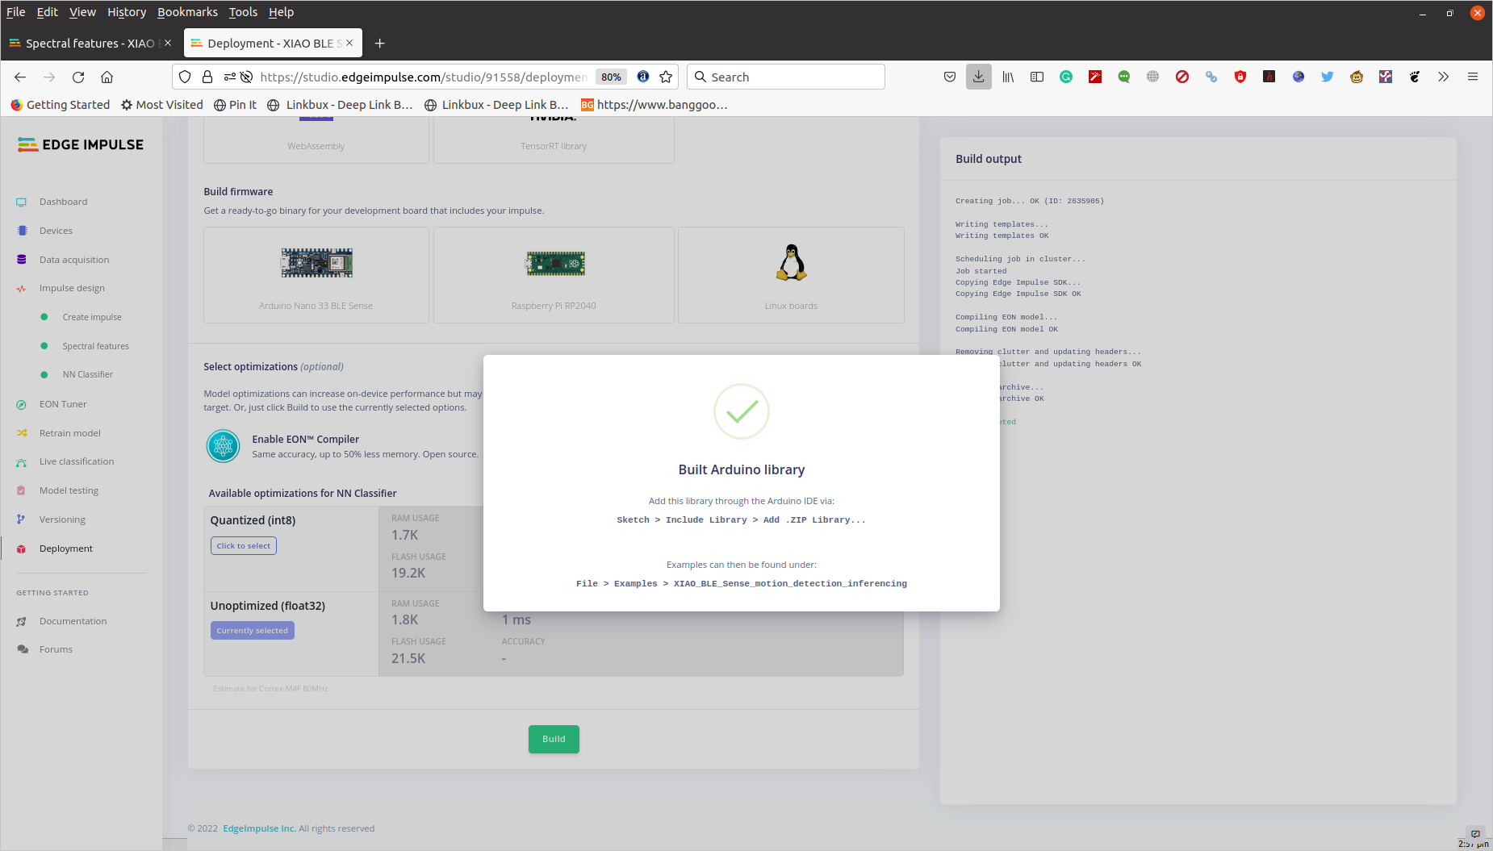
Task: Close the Spectral features tab
Action: (x=168, y=44)
